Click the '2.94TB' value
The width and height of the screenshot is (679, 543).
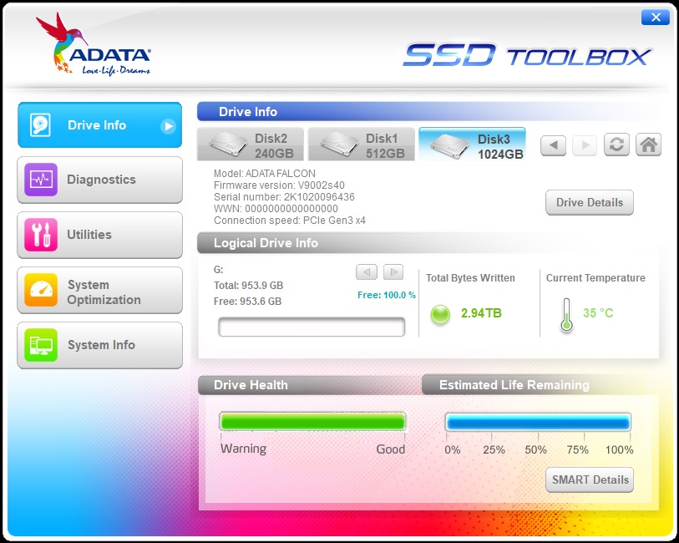(481, 313)
